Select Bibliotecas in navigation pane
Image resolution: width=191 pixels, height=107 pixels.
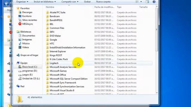coord(26,32)
